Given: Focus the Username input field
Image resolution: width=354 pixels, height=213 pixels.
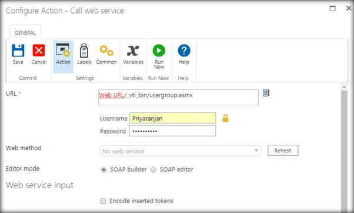Looking at the screenshot, I should pyautogui.click(x=172, y=118).
